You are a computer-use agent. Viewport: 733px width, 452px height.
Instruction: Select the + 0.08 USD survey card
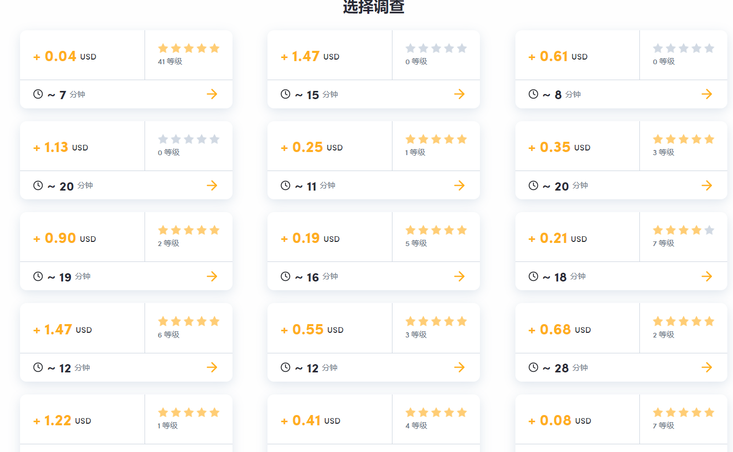[621, 423]
